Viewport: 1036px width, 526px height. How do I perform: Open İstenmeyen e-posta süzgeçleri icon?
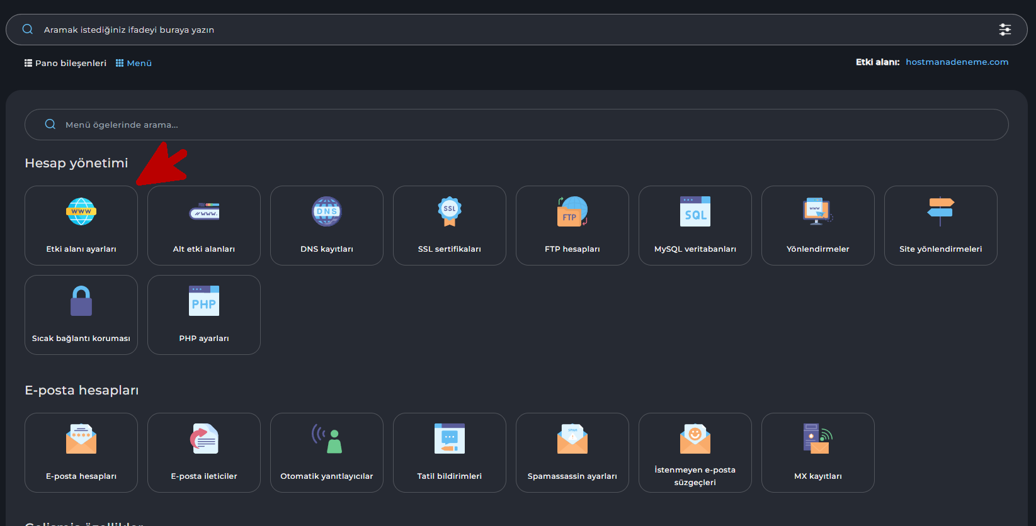695,439
